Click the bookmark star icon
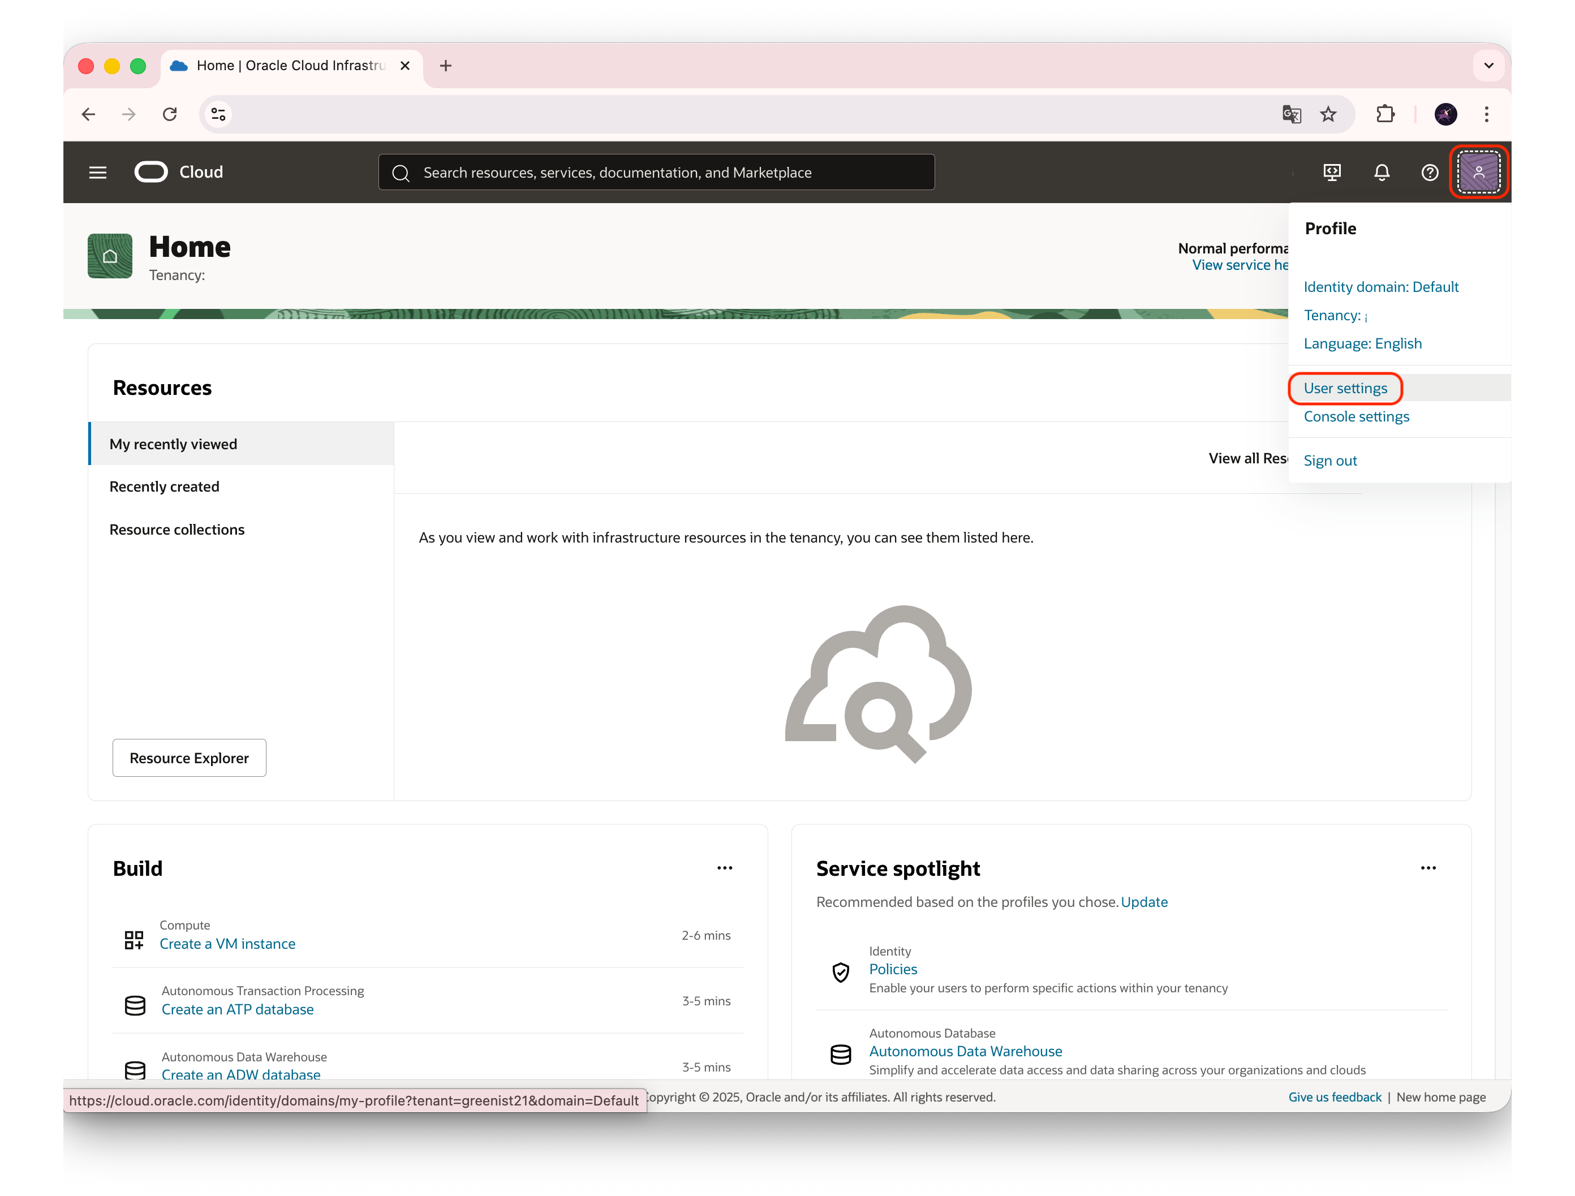1575x1196 pixels. (1328, 114)
